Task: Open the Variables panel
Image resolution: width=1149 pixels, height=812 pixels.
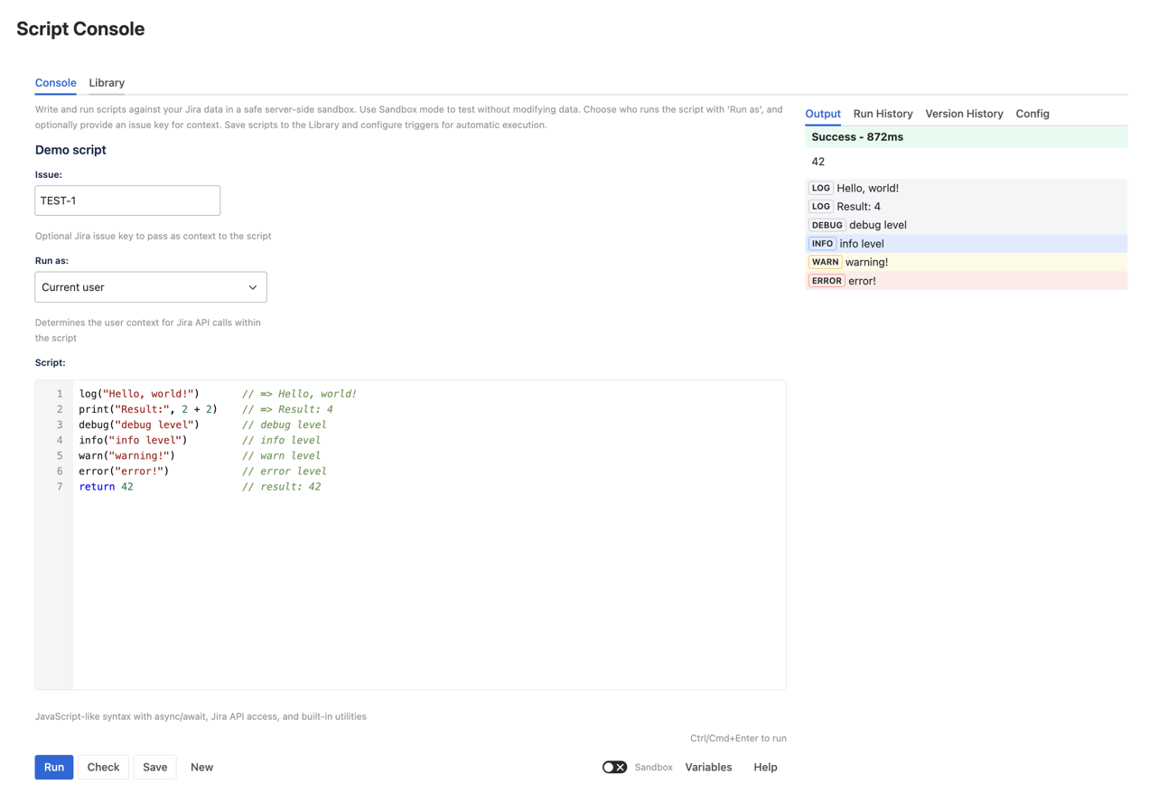Action: [708, 767]
